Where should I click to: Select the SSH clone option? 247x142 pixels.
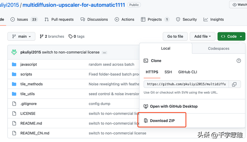click(x=168, y=72)
